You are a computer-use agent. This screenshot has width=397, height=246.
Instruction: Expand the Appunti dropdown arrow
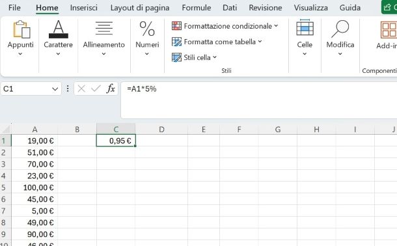coord(20,53)
